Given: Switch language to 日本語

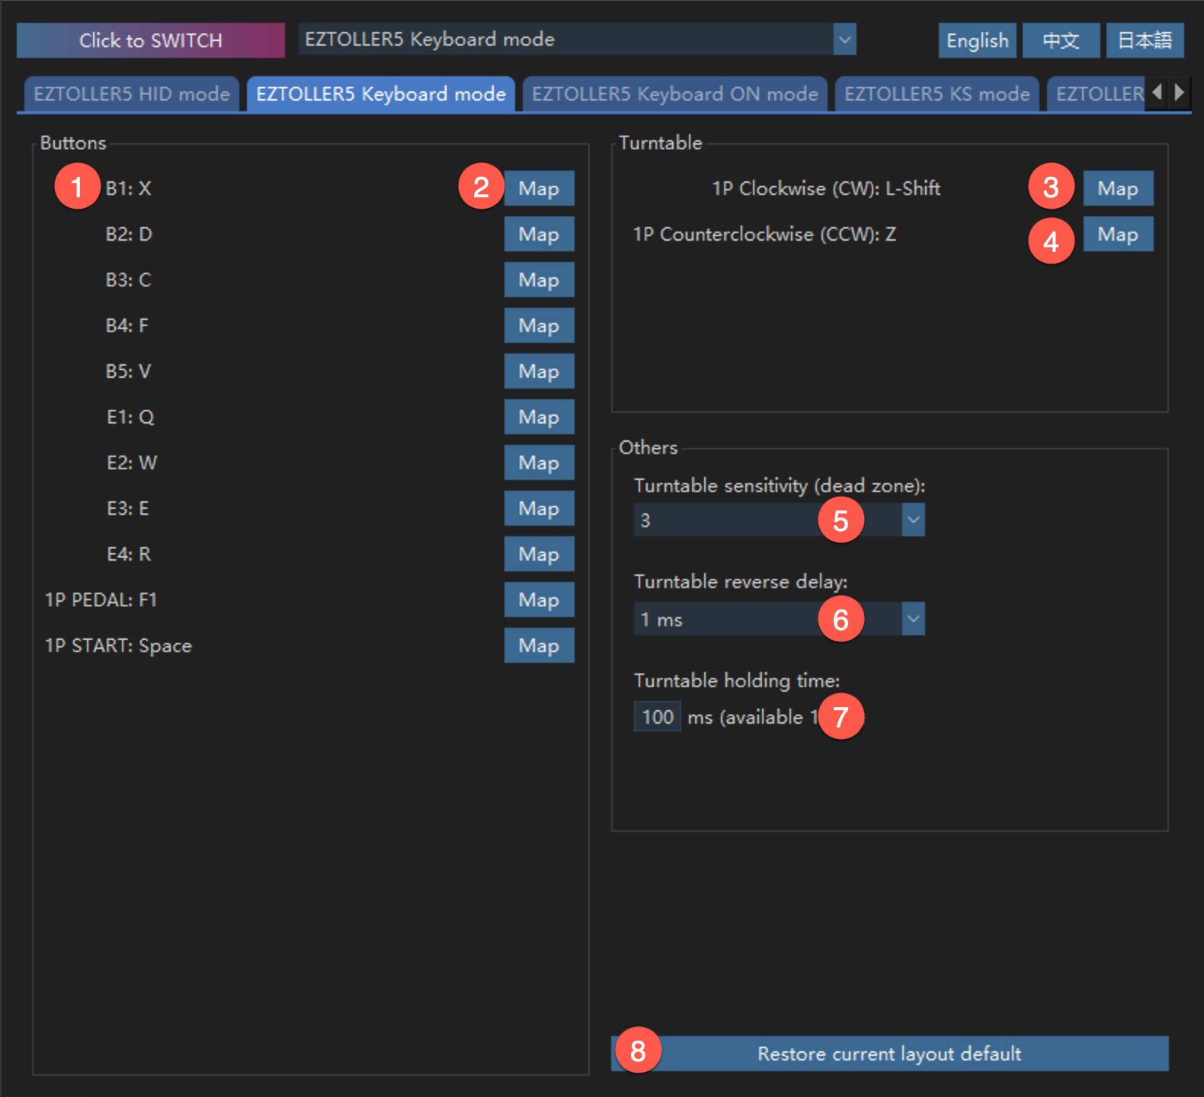Looking at the screenshot, I should pyautogui.click(x=1145, y=40).
